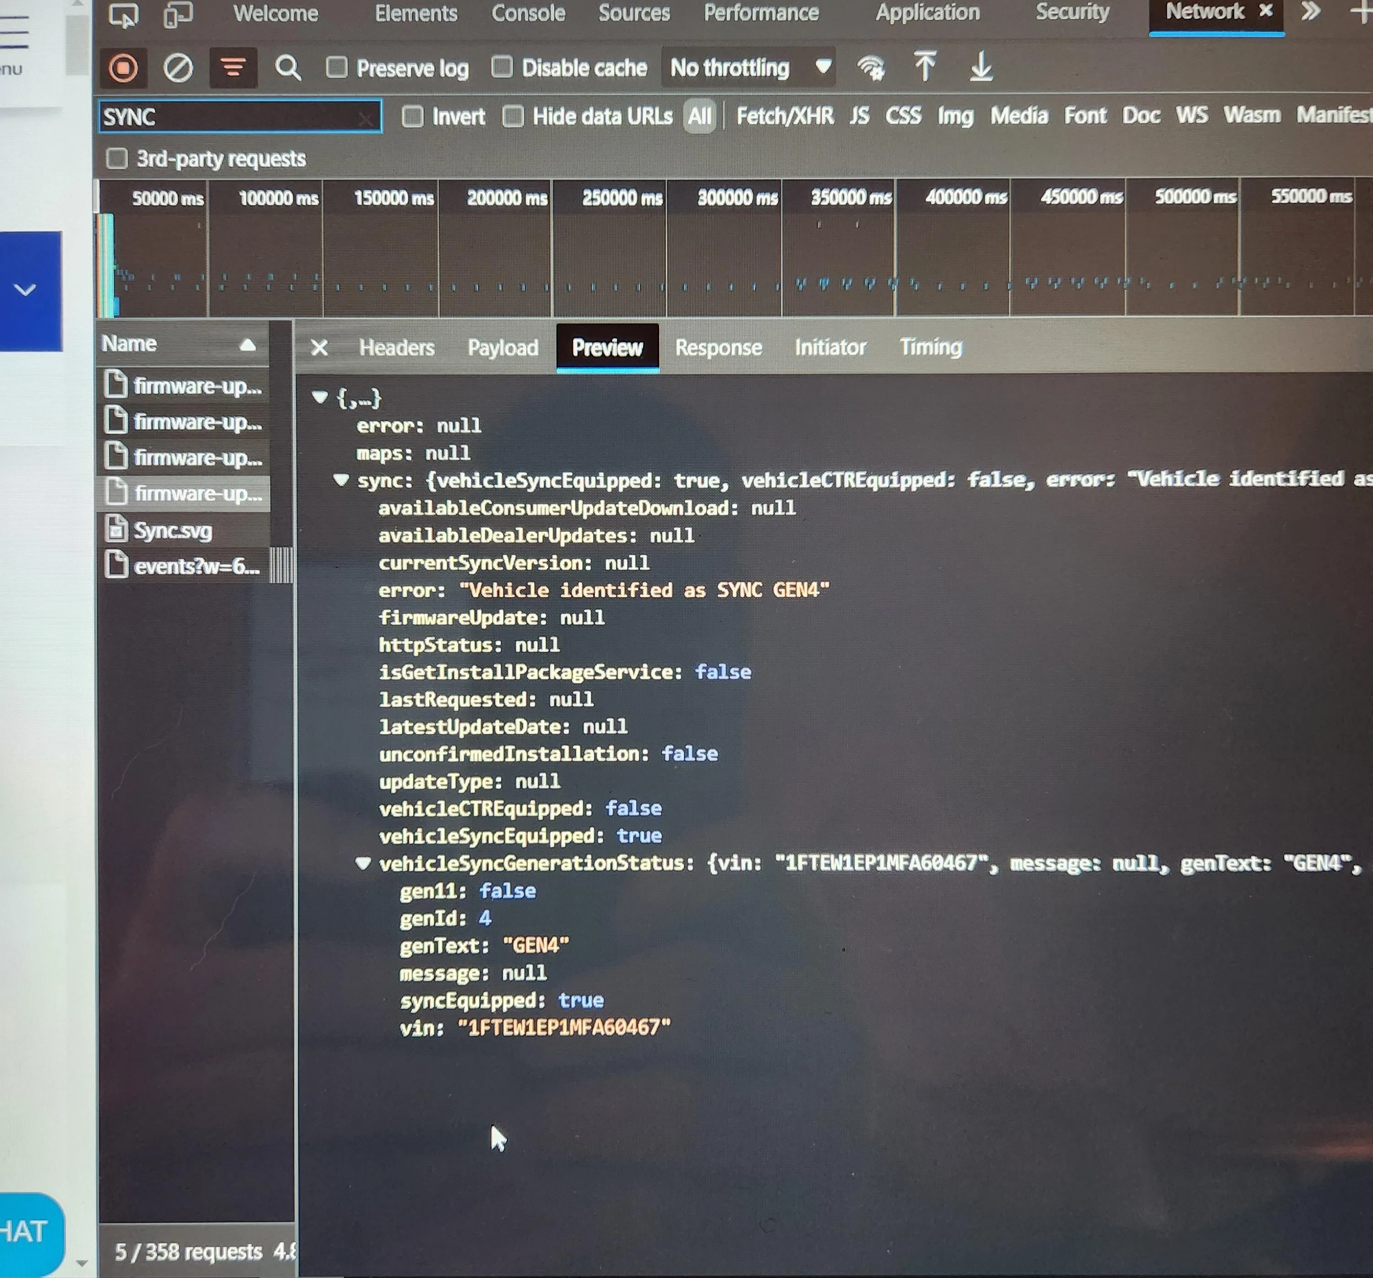Enable the Preserve log checkbox
This screenshot has height=1278, width=1373.
[x=337, y=67]
